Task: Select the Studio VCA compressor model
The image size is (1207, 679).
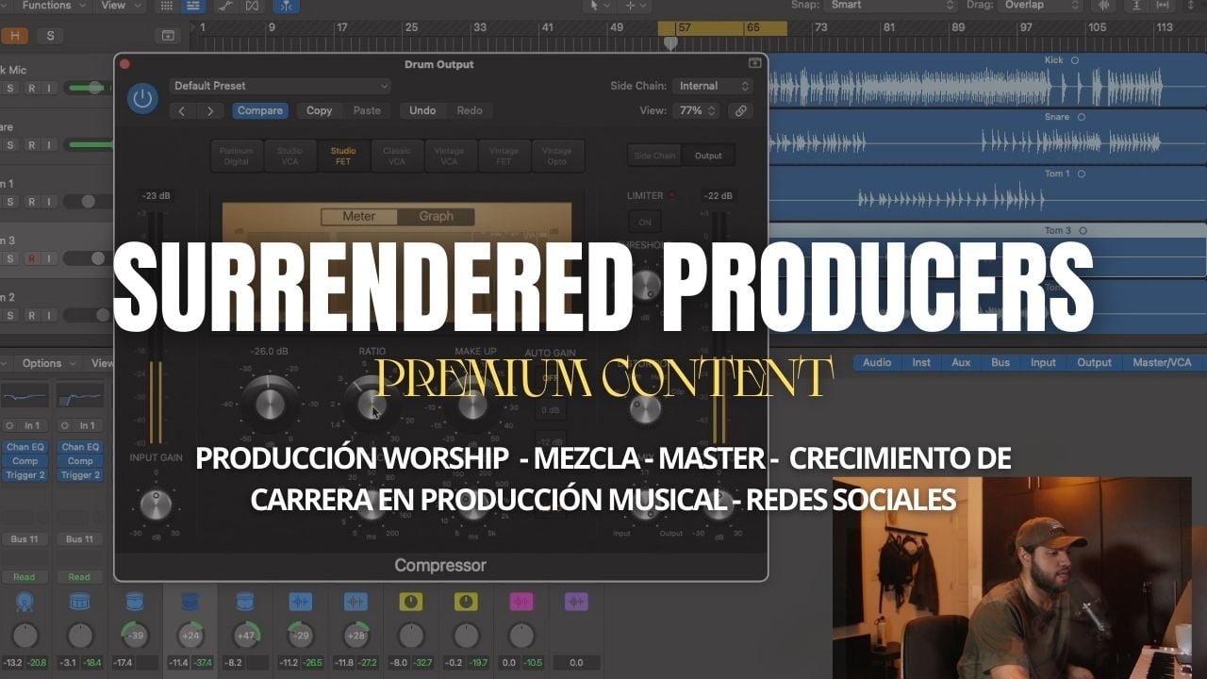Action: tap(289, 156)
